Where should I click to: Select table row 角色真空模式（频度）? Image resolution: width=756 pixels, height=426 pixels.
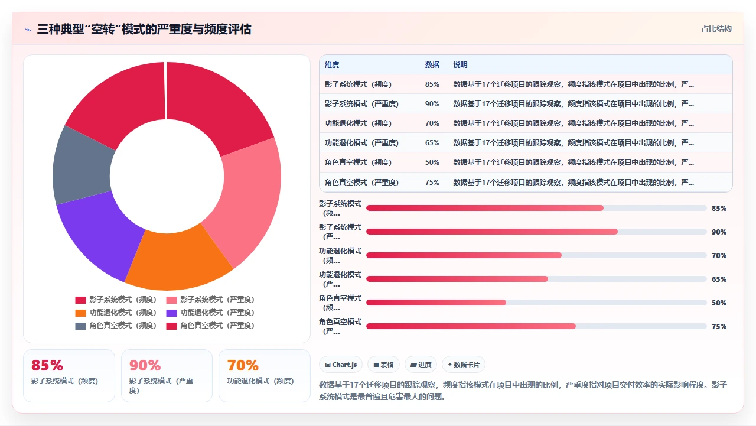point(526,162)
